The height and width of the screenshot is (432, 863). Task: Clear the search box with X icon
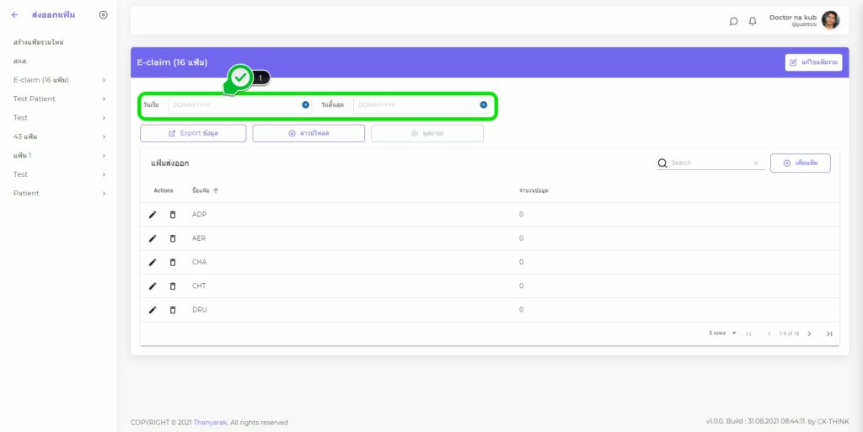pyautogui.click(x=755, y=163)
